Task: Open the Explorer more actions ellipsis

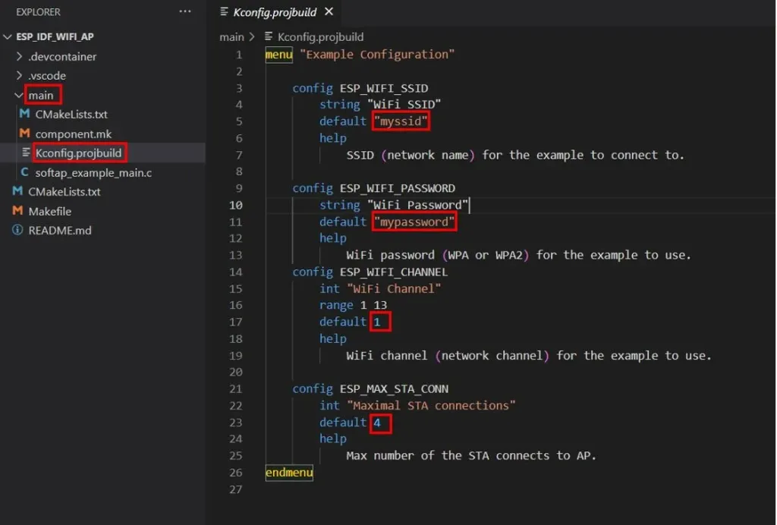Action: [185, 11]
